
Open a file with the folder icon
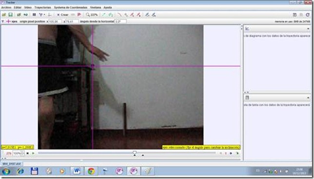pos(4,15)
